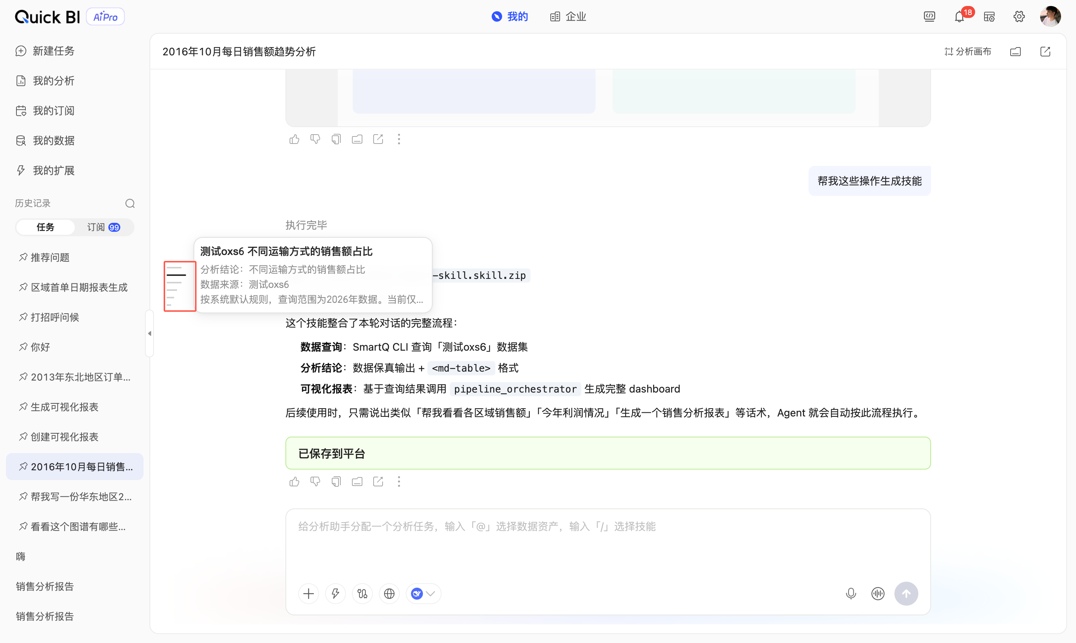Select the 任务 history tab
The height and width of the screenshot is (643, 1076).
click(46, 227)
